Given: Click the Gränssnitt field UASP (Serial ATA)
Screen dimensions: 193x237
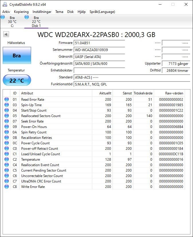Looking at the screenshot, I should tap(99, 57).
